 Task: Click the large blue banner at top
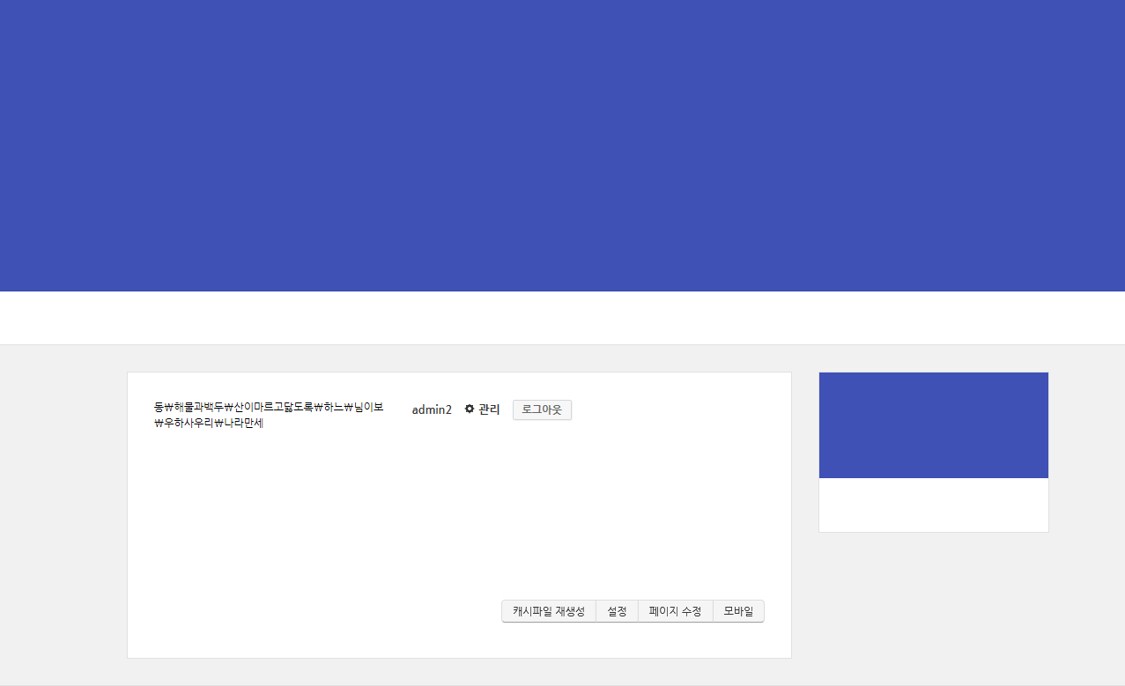coord(562,145)
